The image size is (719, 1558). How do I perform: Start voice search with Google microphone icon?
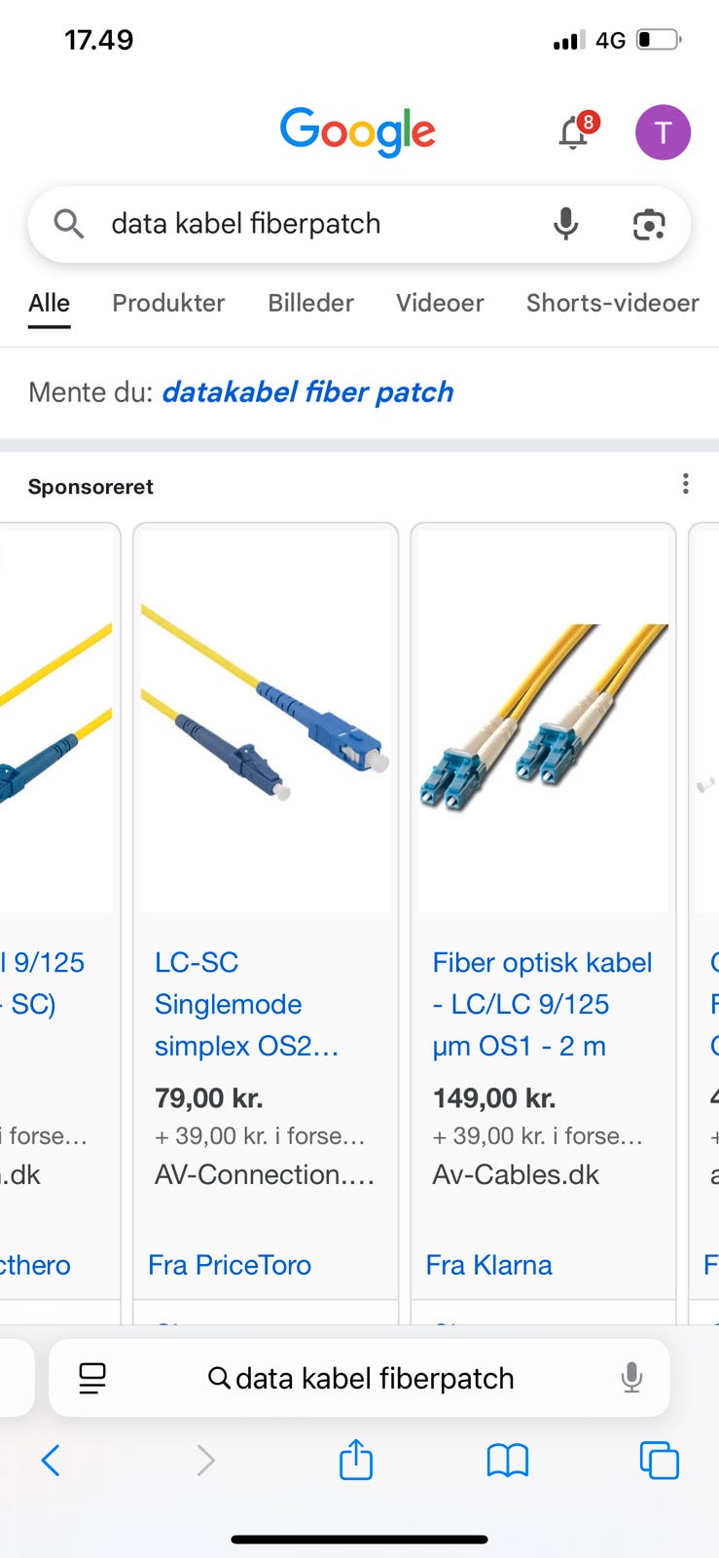coord(565,224)
